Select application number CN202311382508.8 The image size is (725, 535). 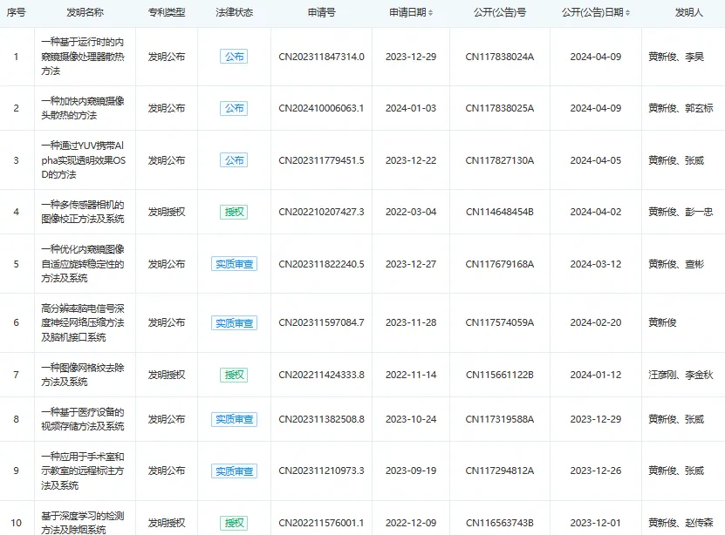pos(321,419)
